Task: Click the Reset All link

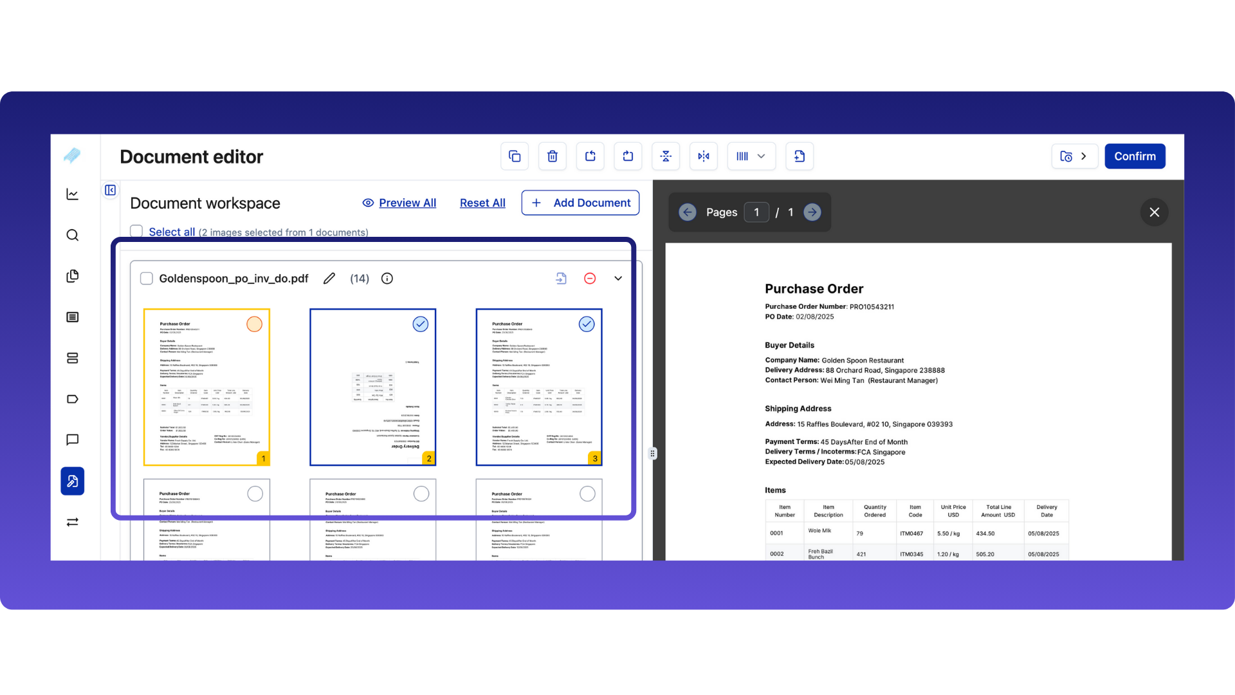Action: 482,203
